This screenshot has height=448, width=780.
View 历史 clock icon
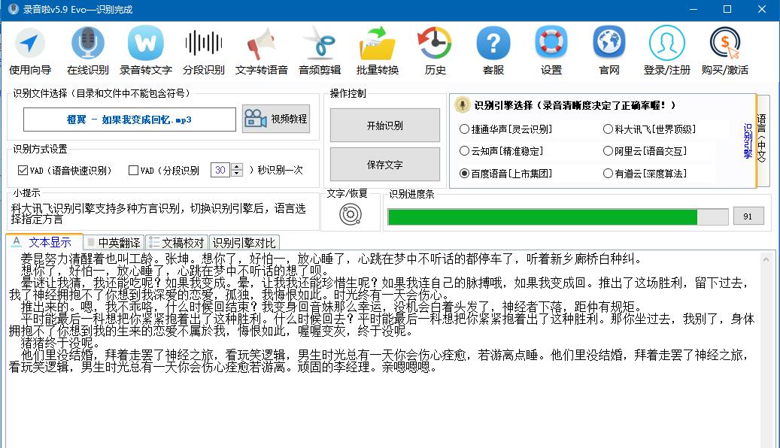[435, 50]
